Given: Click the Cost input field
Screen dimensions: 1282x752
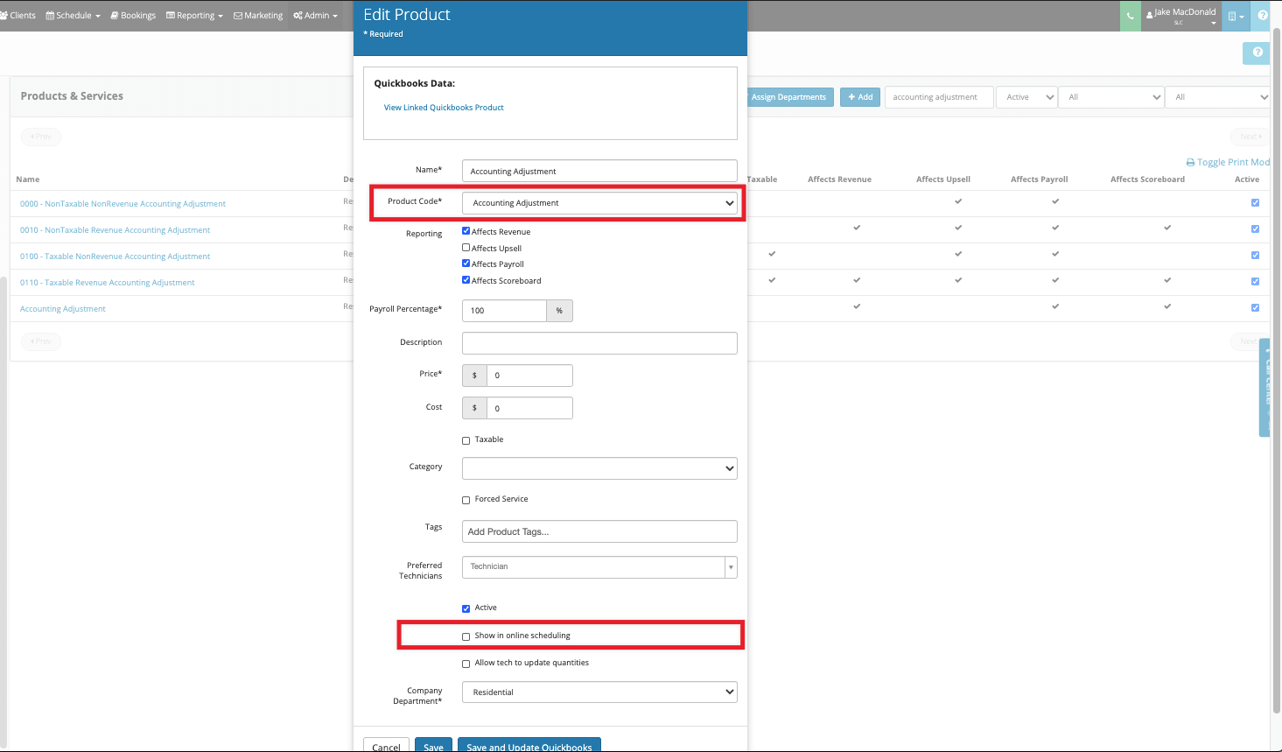Looking at the screenshot, I should pyautogui.click(x=529, y=408).
